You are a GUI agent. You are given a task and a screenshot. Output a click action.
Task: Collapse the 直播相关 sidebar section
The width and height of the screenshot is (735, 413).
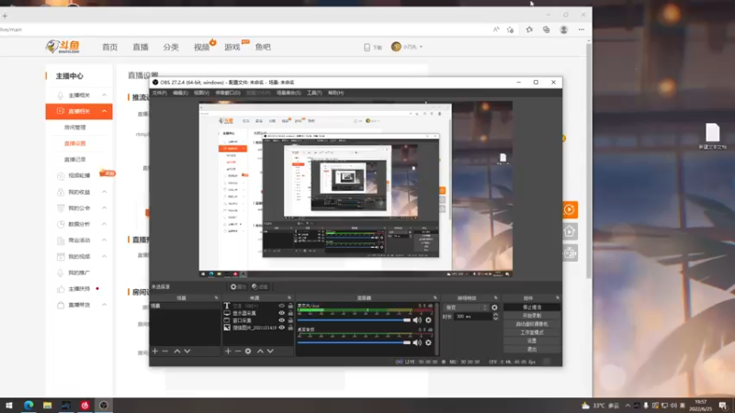pyautogui.click(x=104, y=111)
